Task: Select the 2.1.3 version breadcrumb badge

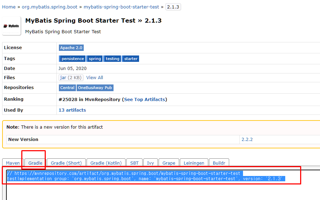Action: pyautogui.click(x=173, y=7)
